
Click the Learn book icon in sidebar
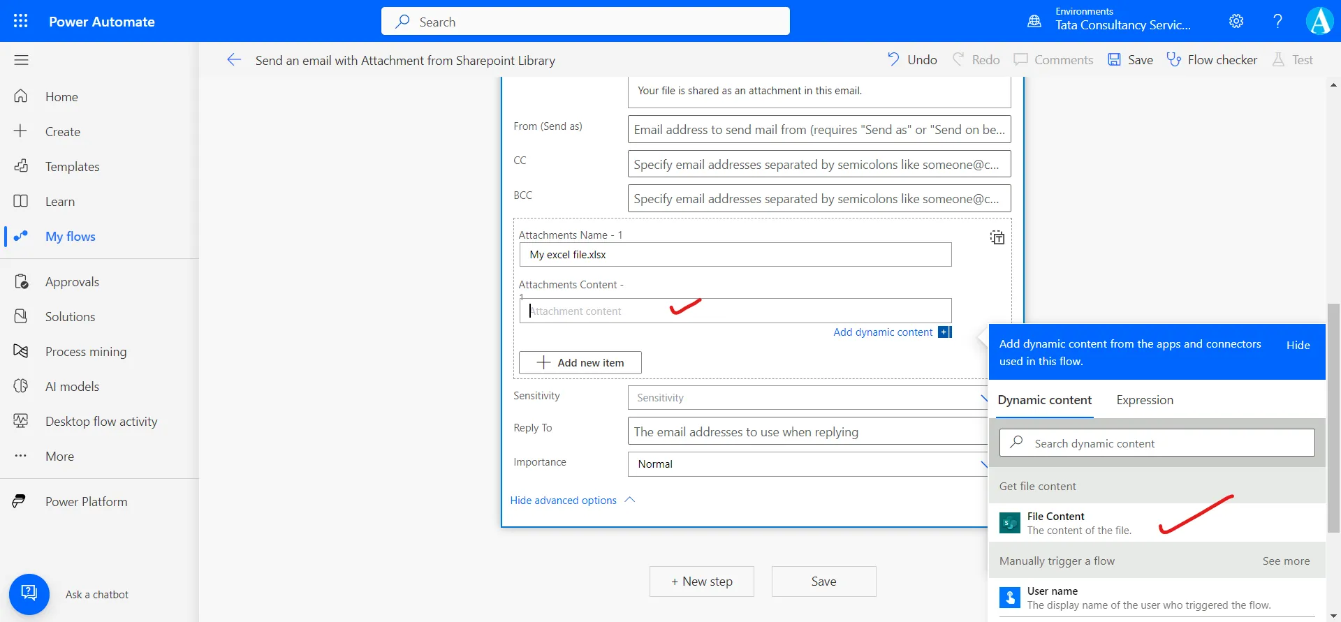pos(21,201)
